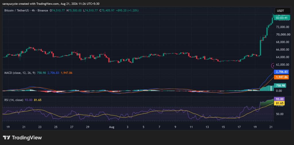Viewport: 294px width, 145px height.
Task: Click date 13 on the time axis
Action: 207,127
